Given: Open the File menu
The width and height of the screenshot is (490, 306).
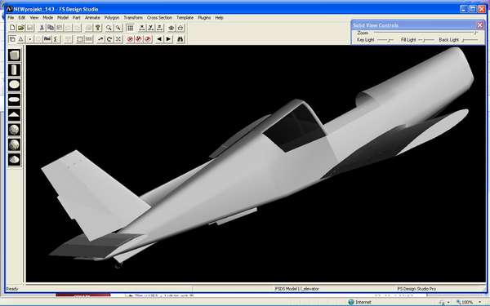Looking at the screenshot, I should tap(11, 18).
